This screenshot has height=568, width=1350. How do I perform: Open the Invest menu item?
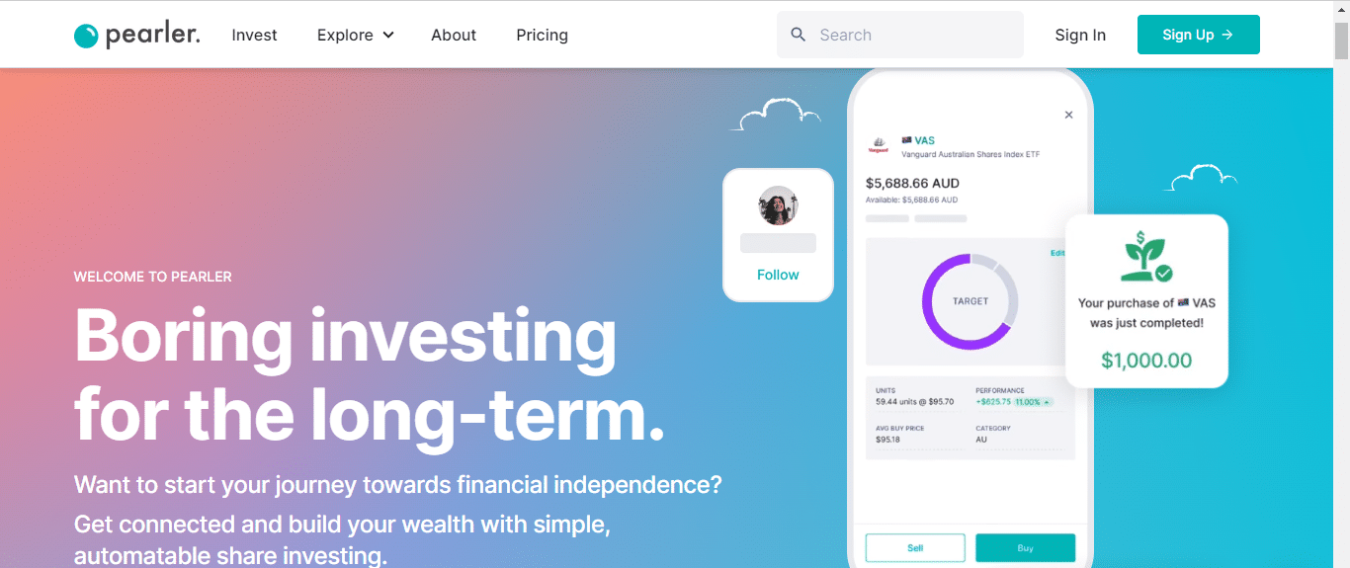click(254, 35)
